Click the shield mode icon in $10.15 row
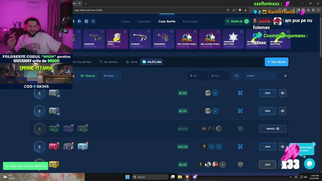Screen dimensions: 322x181 coord(240,129)
